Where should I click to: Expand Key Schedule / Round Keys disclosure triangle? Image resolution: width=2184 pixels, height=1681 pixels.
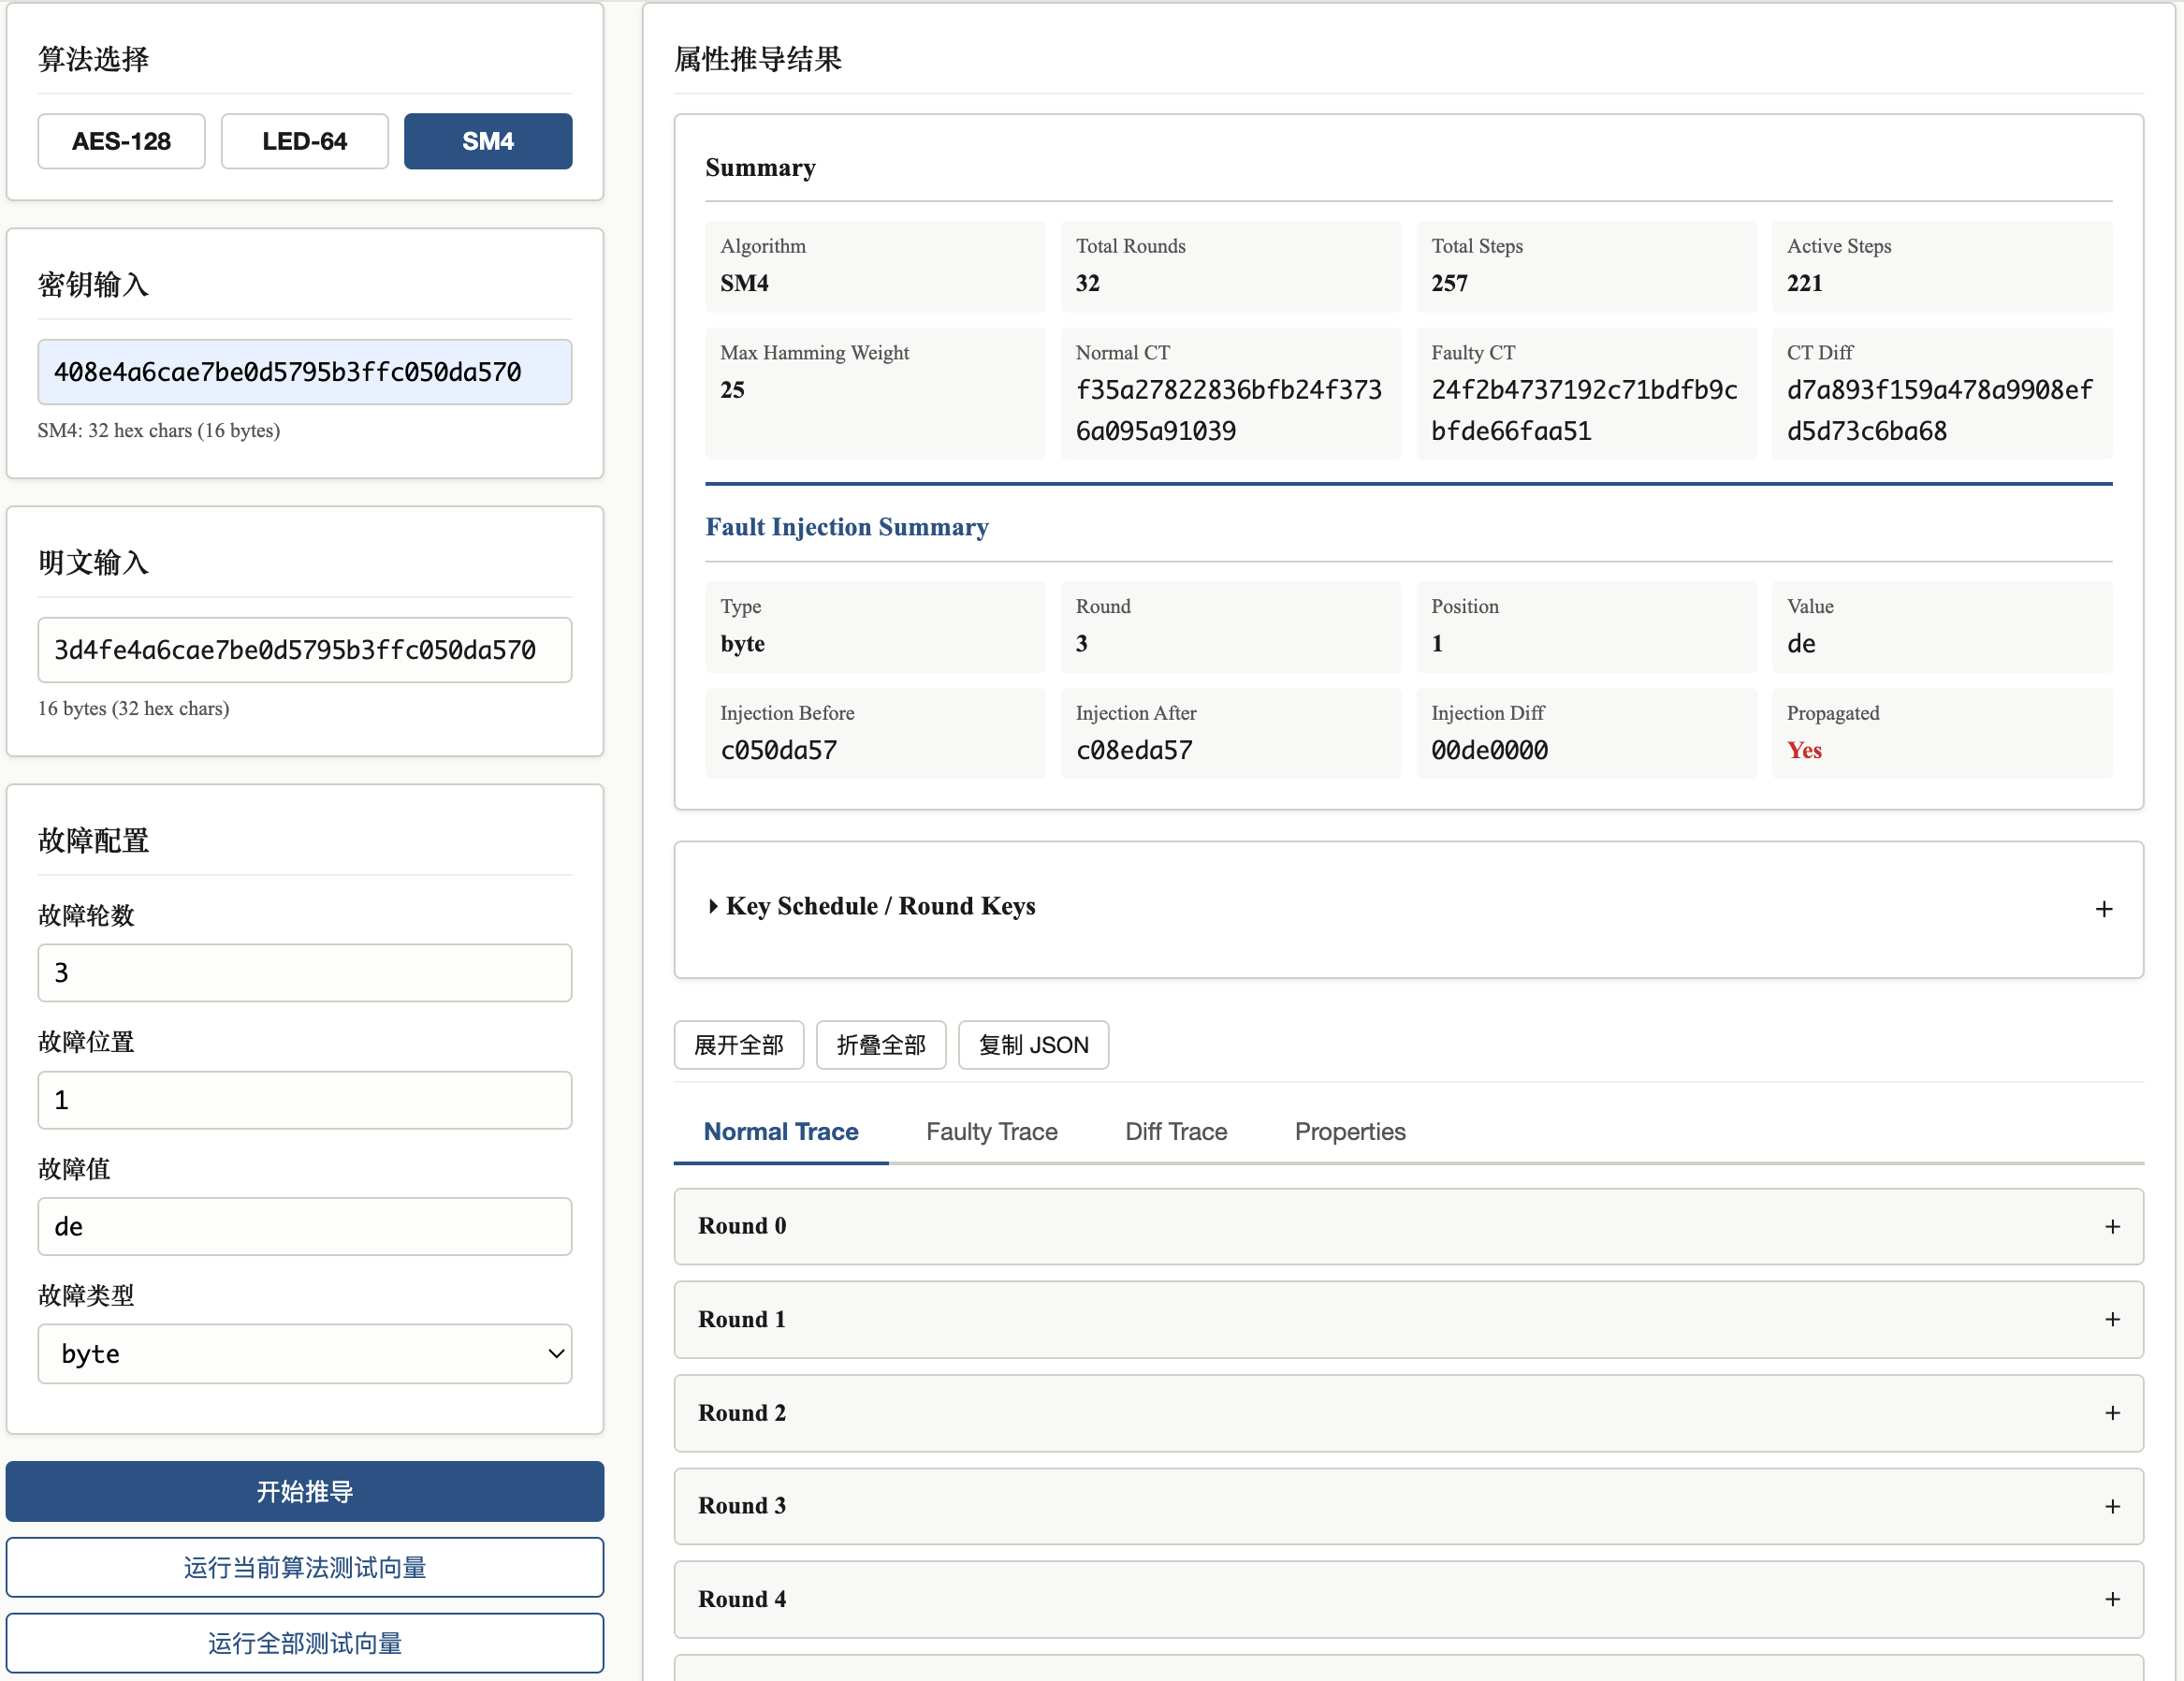713,906
